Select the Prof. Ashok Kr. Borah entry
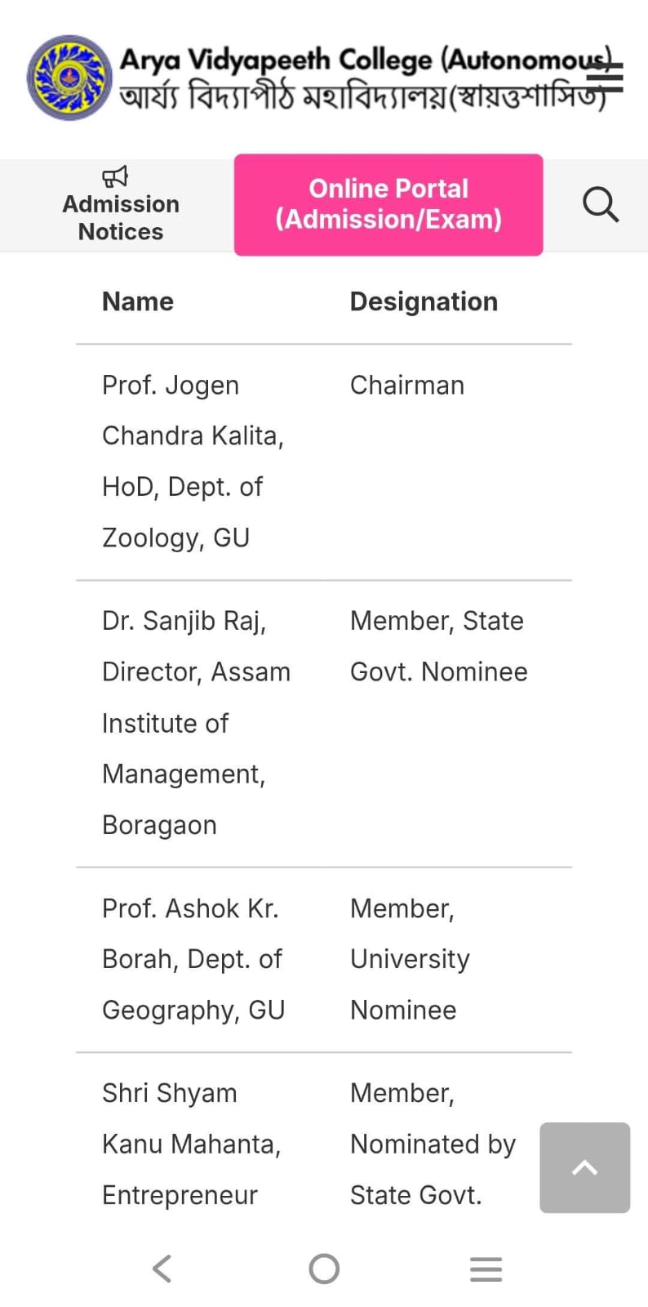648x1307 pixels. click(x=193, y=959)
